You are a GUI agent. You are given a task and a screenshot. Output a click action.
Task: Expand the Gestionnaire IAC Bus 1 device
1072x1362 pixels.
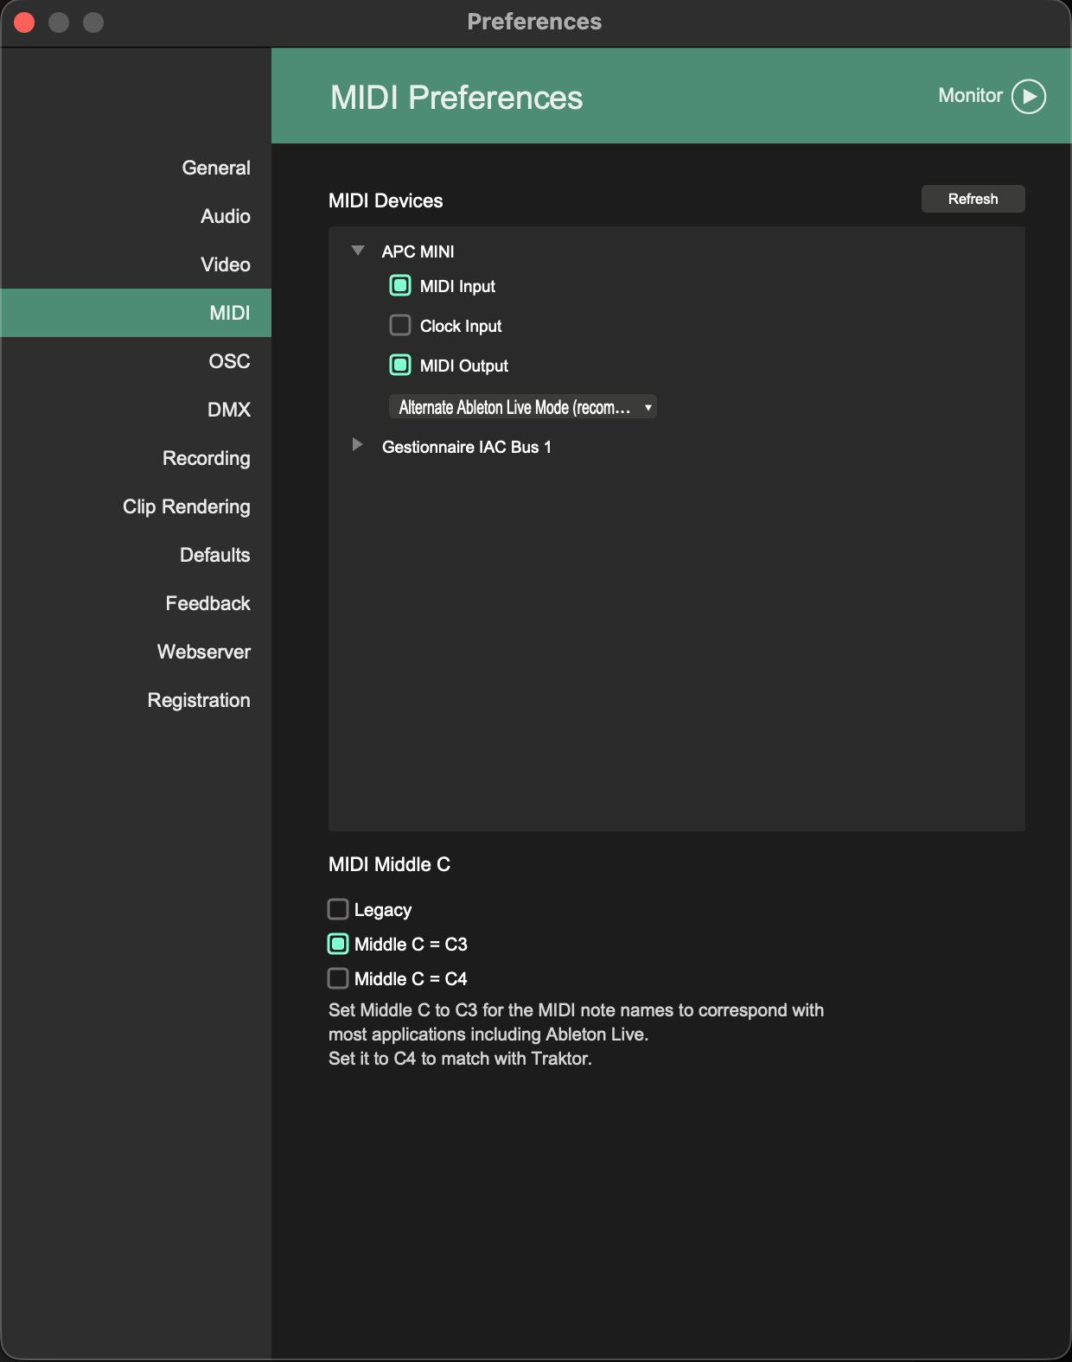(x=357, y=445)
